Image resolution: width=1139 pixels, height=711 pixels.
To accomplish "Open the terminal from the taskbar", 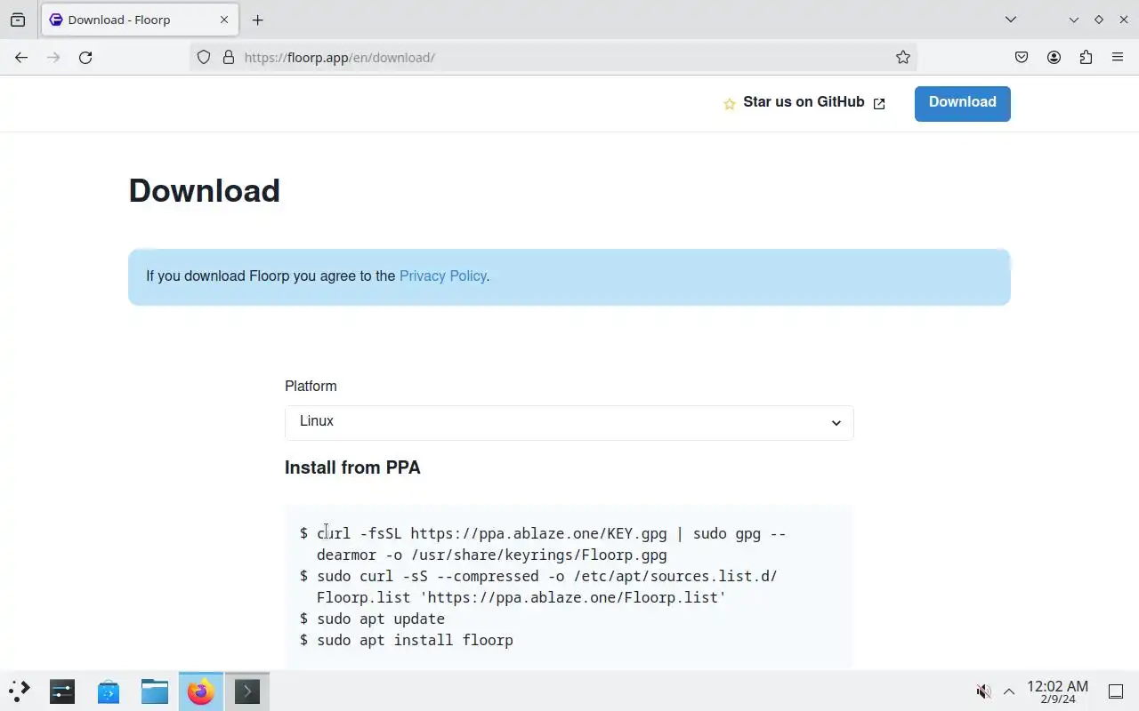I will (x=247, y=691).
